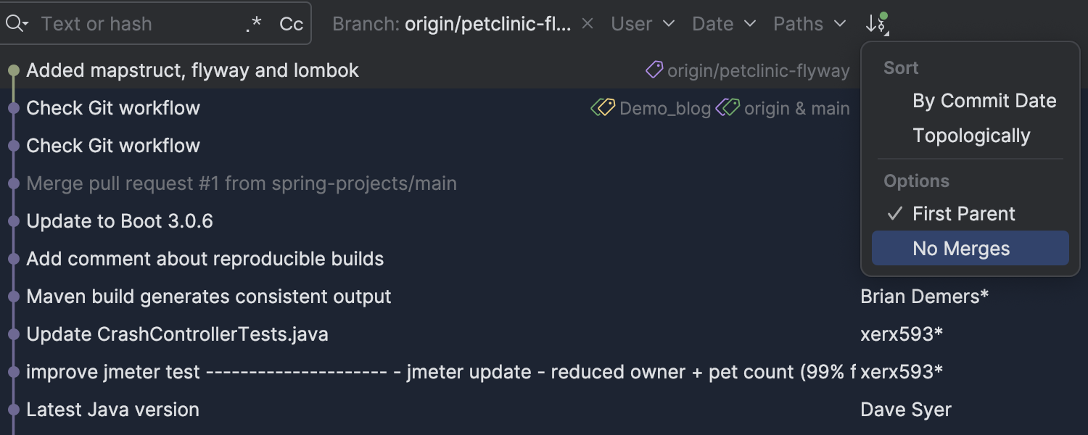Click the Text or hash search field
This screenshot has height=435, width=1088.
click(138, 24)
